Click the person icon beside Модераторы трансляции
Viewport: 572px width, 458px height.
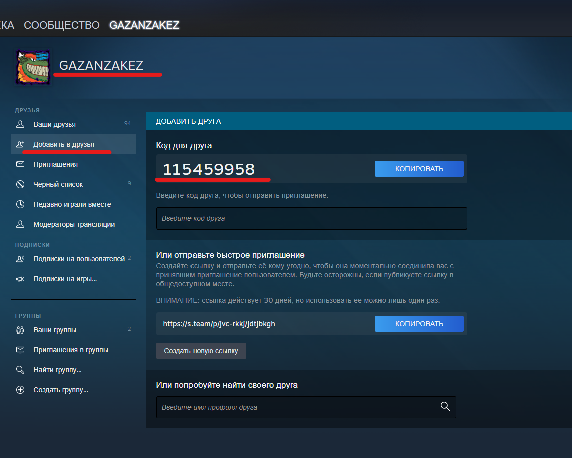[x=20, y=224]
